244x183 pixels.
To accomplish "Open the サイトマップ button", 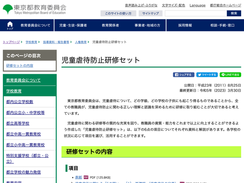I will tap(151, 13).
